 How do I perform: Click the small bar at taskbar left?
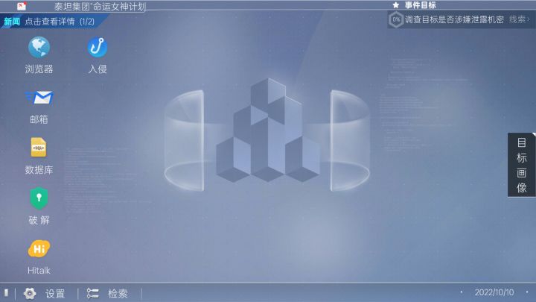click(x=6, y=293)
